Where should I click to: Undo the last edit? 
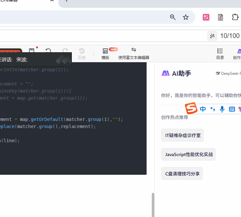click(48, 50)
